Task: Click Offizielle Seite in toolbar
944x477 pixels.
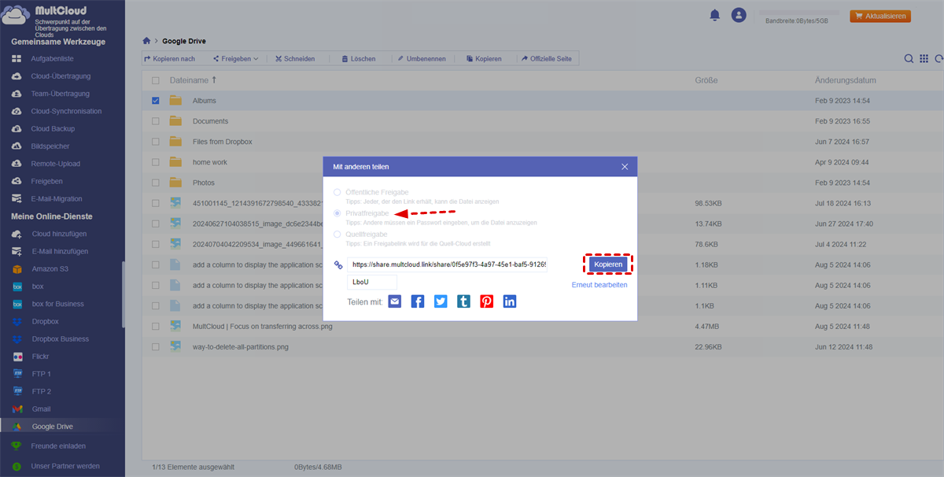Action: (x=546, y=59)
